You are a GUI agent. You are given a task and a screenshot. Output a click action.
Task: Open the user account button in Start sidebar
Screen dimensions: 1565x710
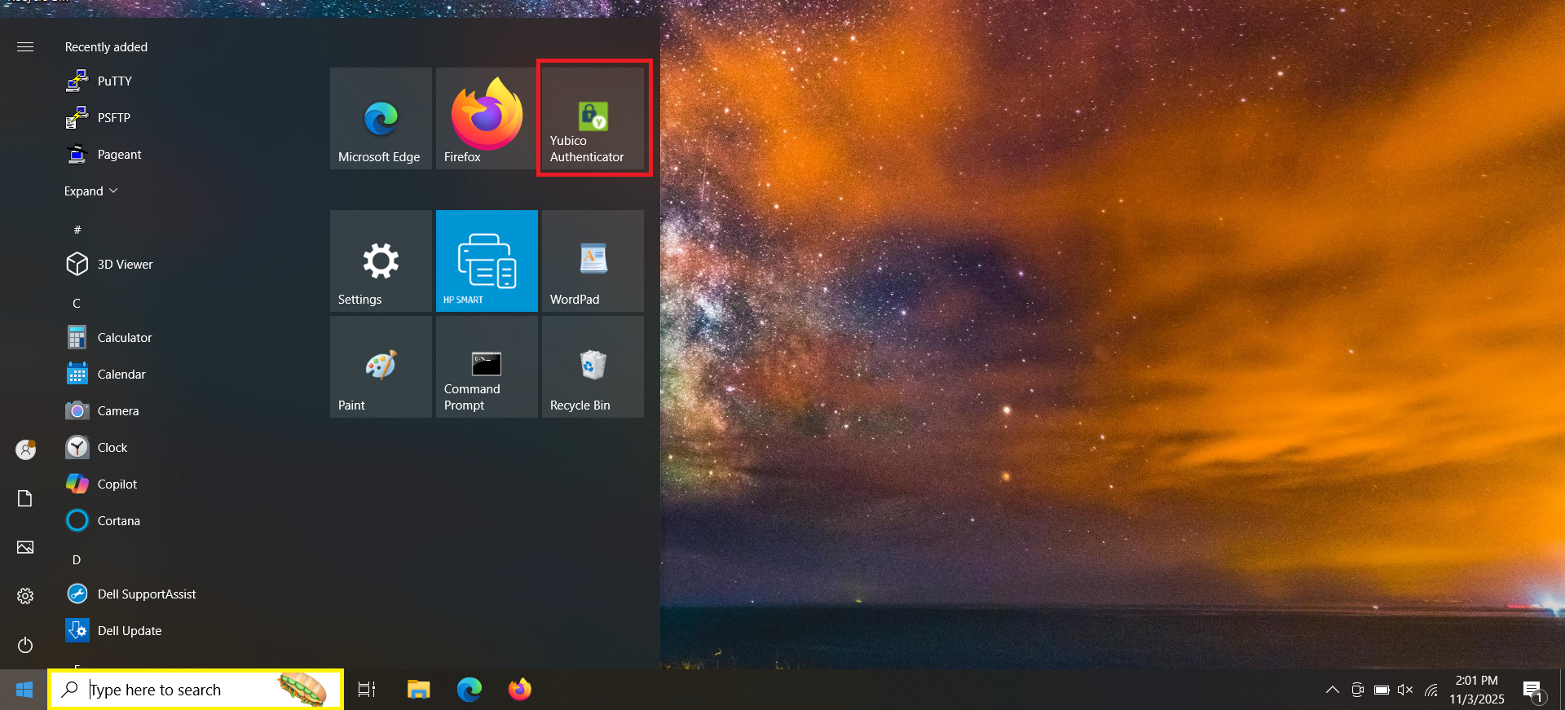coord(25,449)
